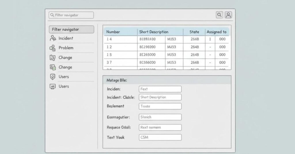This screenshot has height=154, width=295.
Task: Select the Filter navigator sidebar header
Action: click(71, 29)
